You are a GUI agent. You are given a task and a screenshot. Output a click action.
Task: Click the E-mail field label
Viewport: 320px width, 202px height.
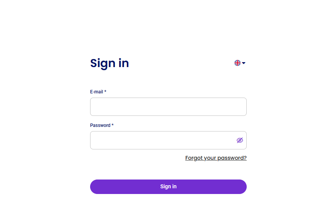tap(97, 92)
